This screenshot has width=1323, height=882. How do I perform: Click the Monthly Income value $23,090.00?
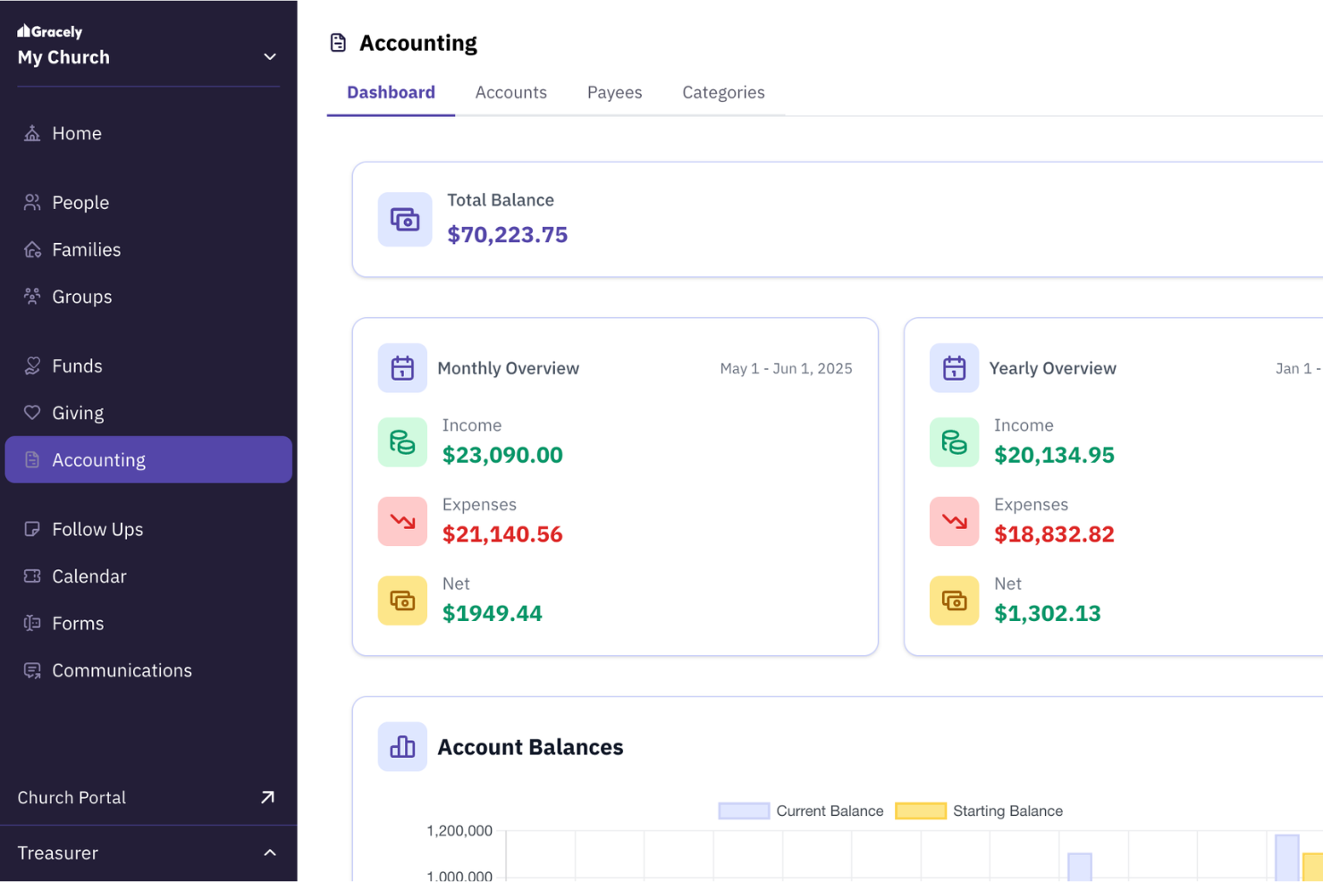tap(502, 455)
